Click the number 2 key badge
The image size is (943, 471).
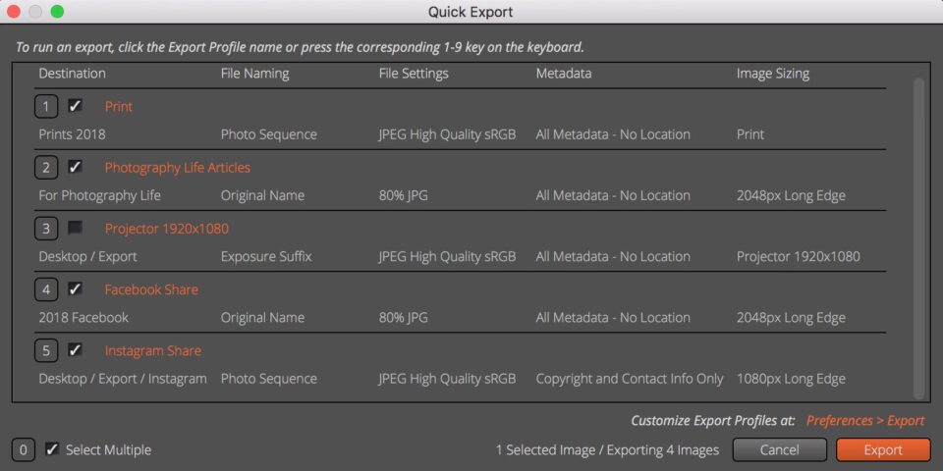(46, 168)
